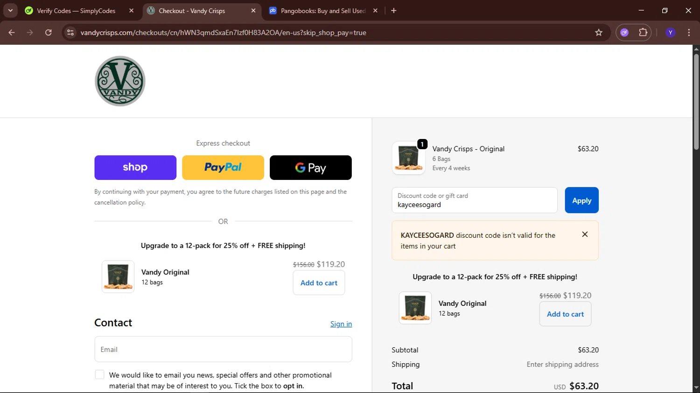Open the purple extension icon
This screenshot has height=393, width=700.
(624, 33)
